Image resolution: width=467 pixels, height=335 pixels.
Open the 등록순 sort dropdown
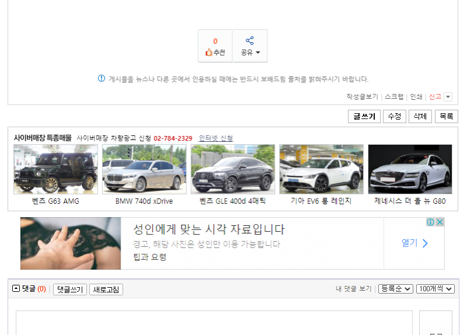(396, 289)
